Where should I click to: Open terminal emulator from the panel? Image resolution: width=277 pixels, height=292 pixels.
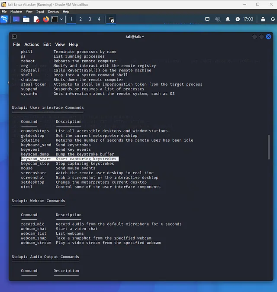55,19
